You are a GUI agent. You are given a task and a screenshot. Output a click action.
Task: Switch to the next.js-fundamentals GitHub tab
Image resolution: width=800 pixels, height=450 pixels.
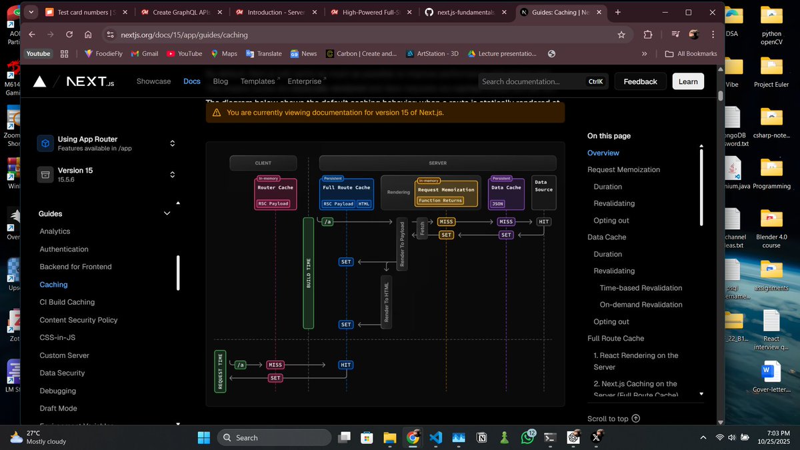(x=467, y=12)
